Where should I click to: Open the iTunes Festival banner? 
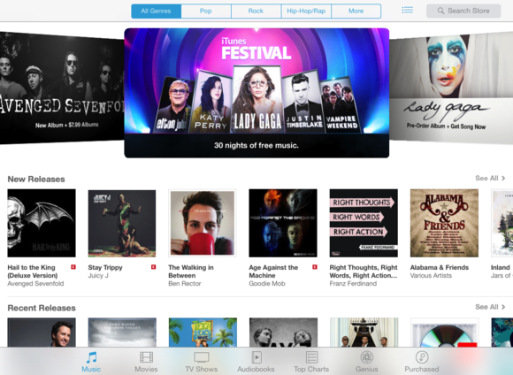(x=256, y=93)
